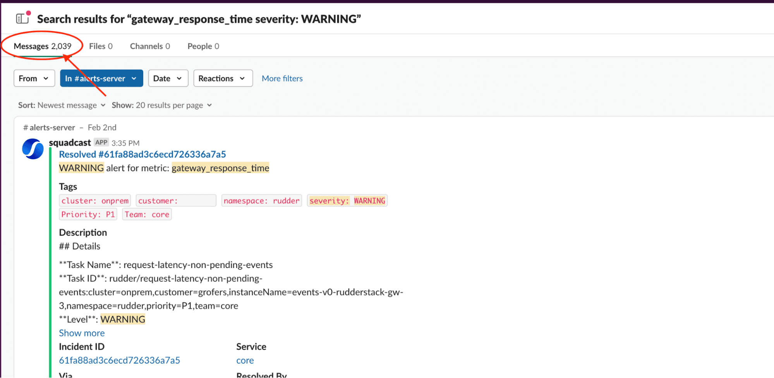This screenshot has height=378, width=774.
Task: Select the namespace: rudder tag
Action: pos(262,201)
